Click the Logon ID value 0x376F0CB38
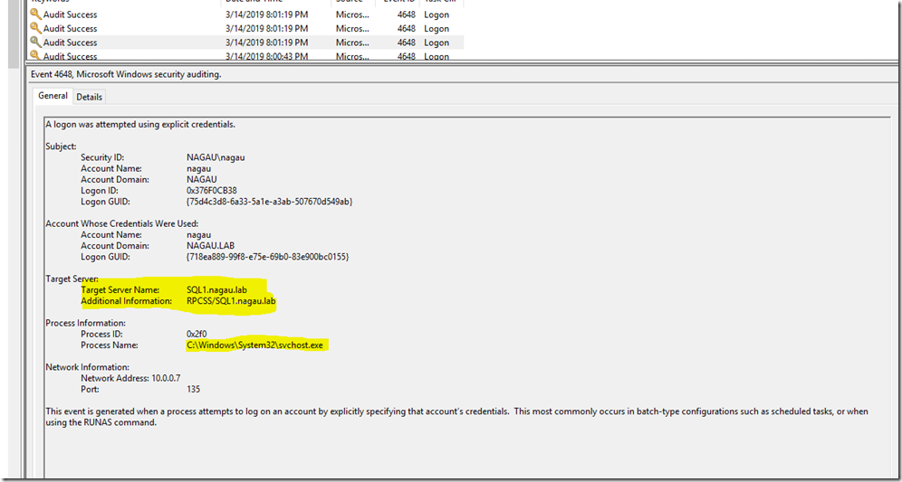Image resolution: width=902 pixels, height=482 pixels. [x=212, y=190]
